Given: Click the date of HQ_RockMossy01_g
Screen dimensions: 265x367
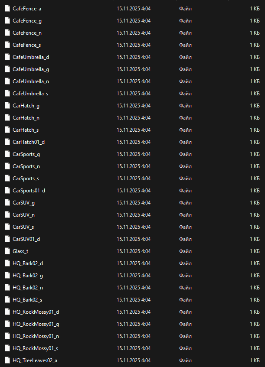Looking at the screenshot, I should pyautogui.click(x=134, y=324).
